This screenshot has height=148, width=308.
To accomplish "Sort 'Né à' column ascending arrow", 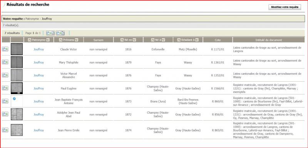I will point(152,40).
